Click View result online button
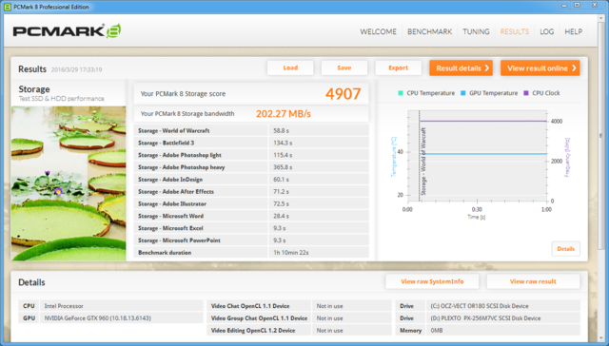Image resolution: width=609 pixels, height=346 pixels. point(540,68)
